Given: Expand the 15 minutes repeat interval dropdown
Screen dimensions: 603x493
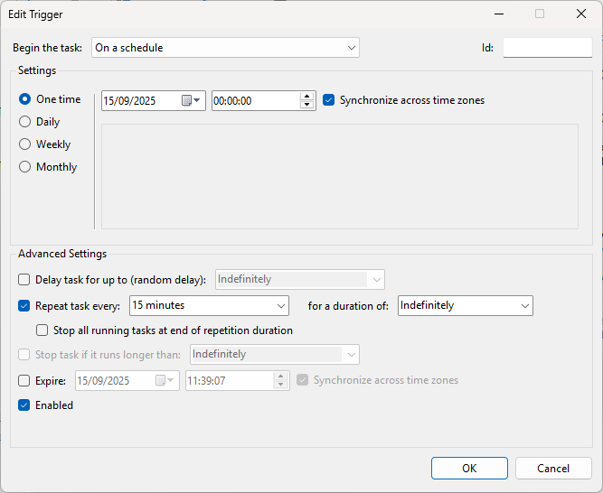Looking at the screenshot, I should (x=209, y=305).
